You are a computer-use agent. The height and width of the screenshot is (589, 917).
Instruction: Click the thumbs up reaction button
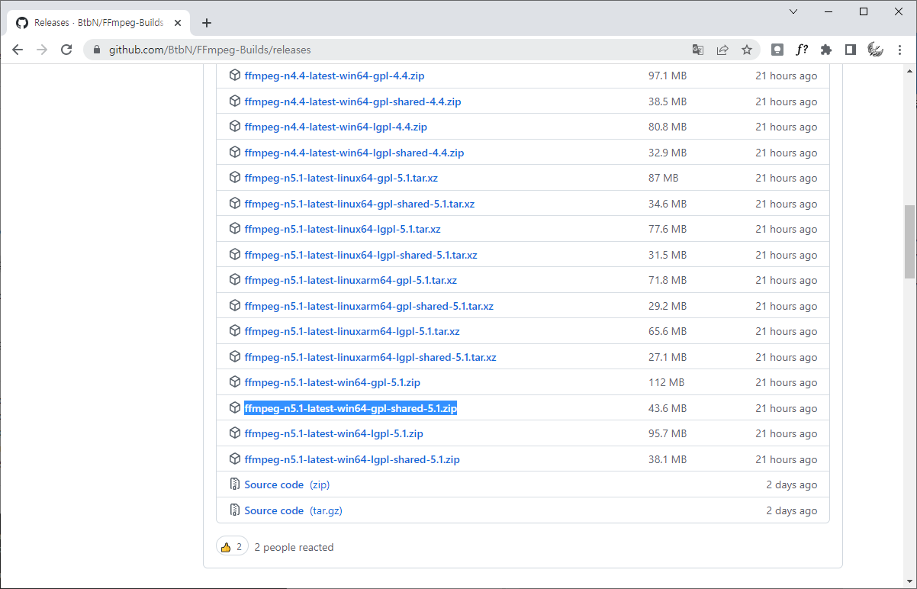click(233, 547)
